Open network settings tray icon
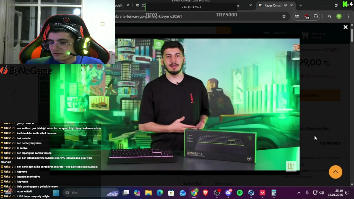This screenshot has height=199, width=354. click(315, 193)
